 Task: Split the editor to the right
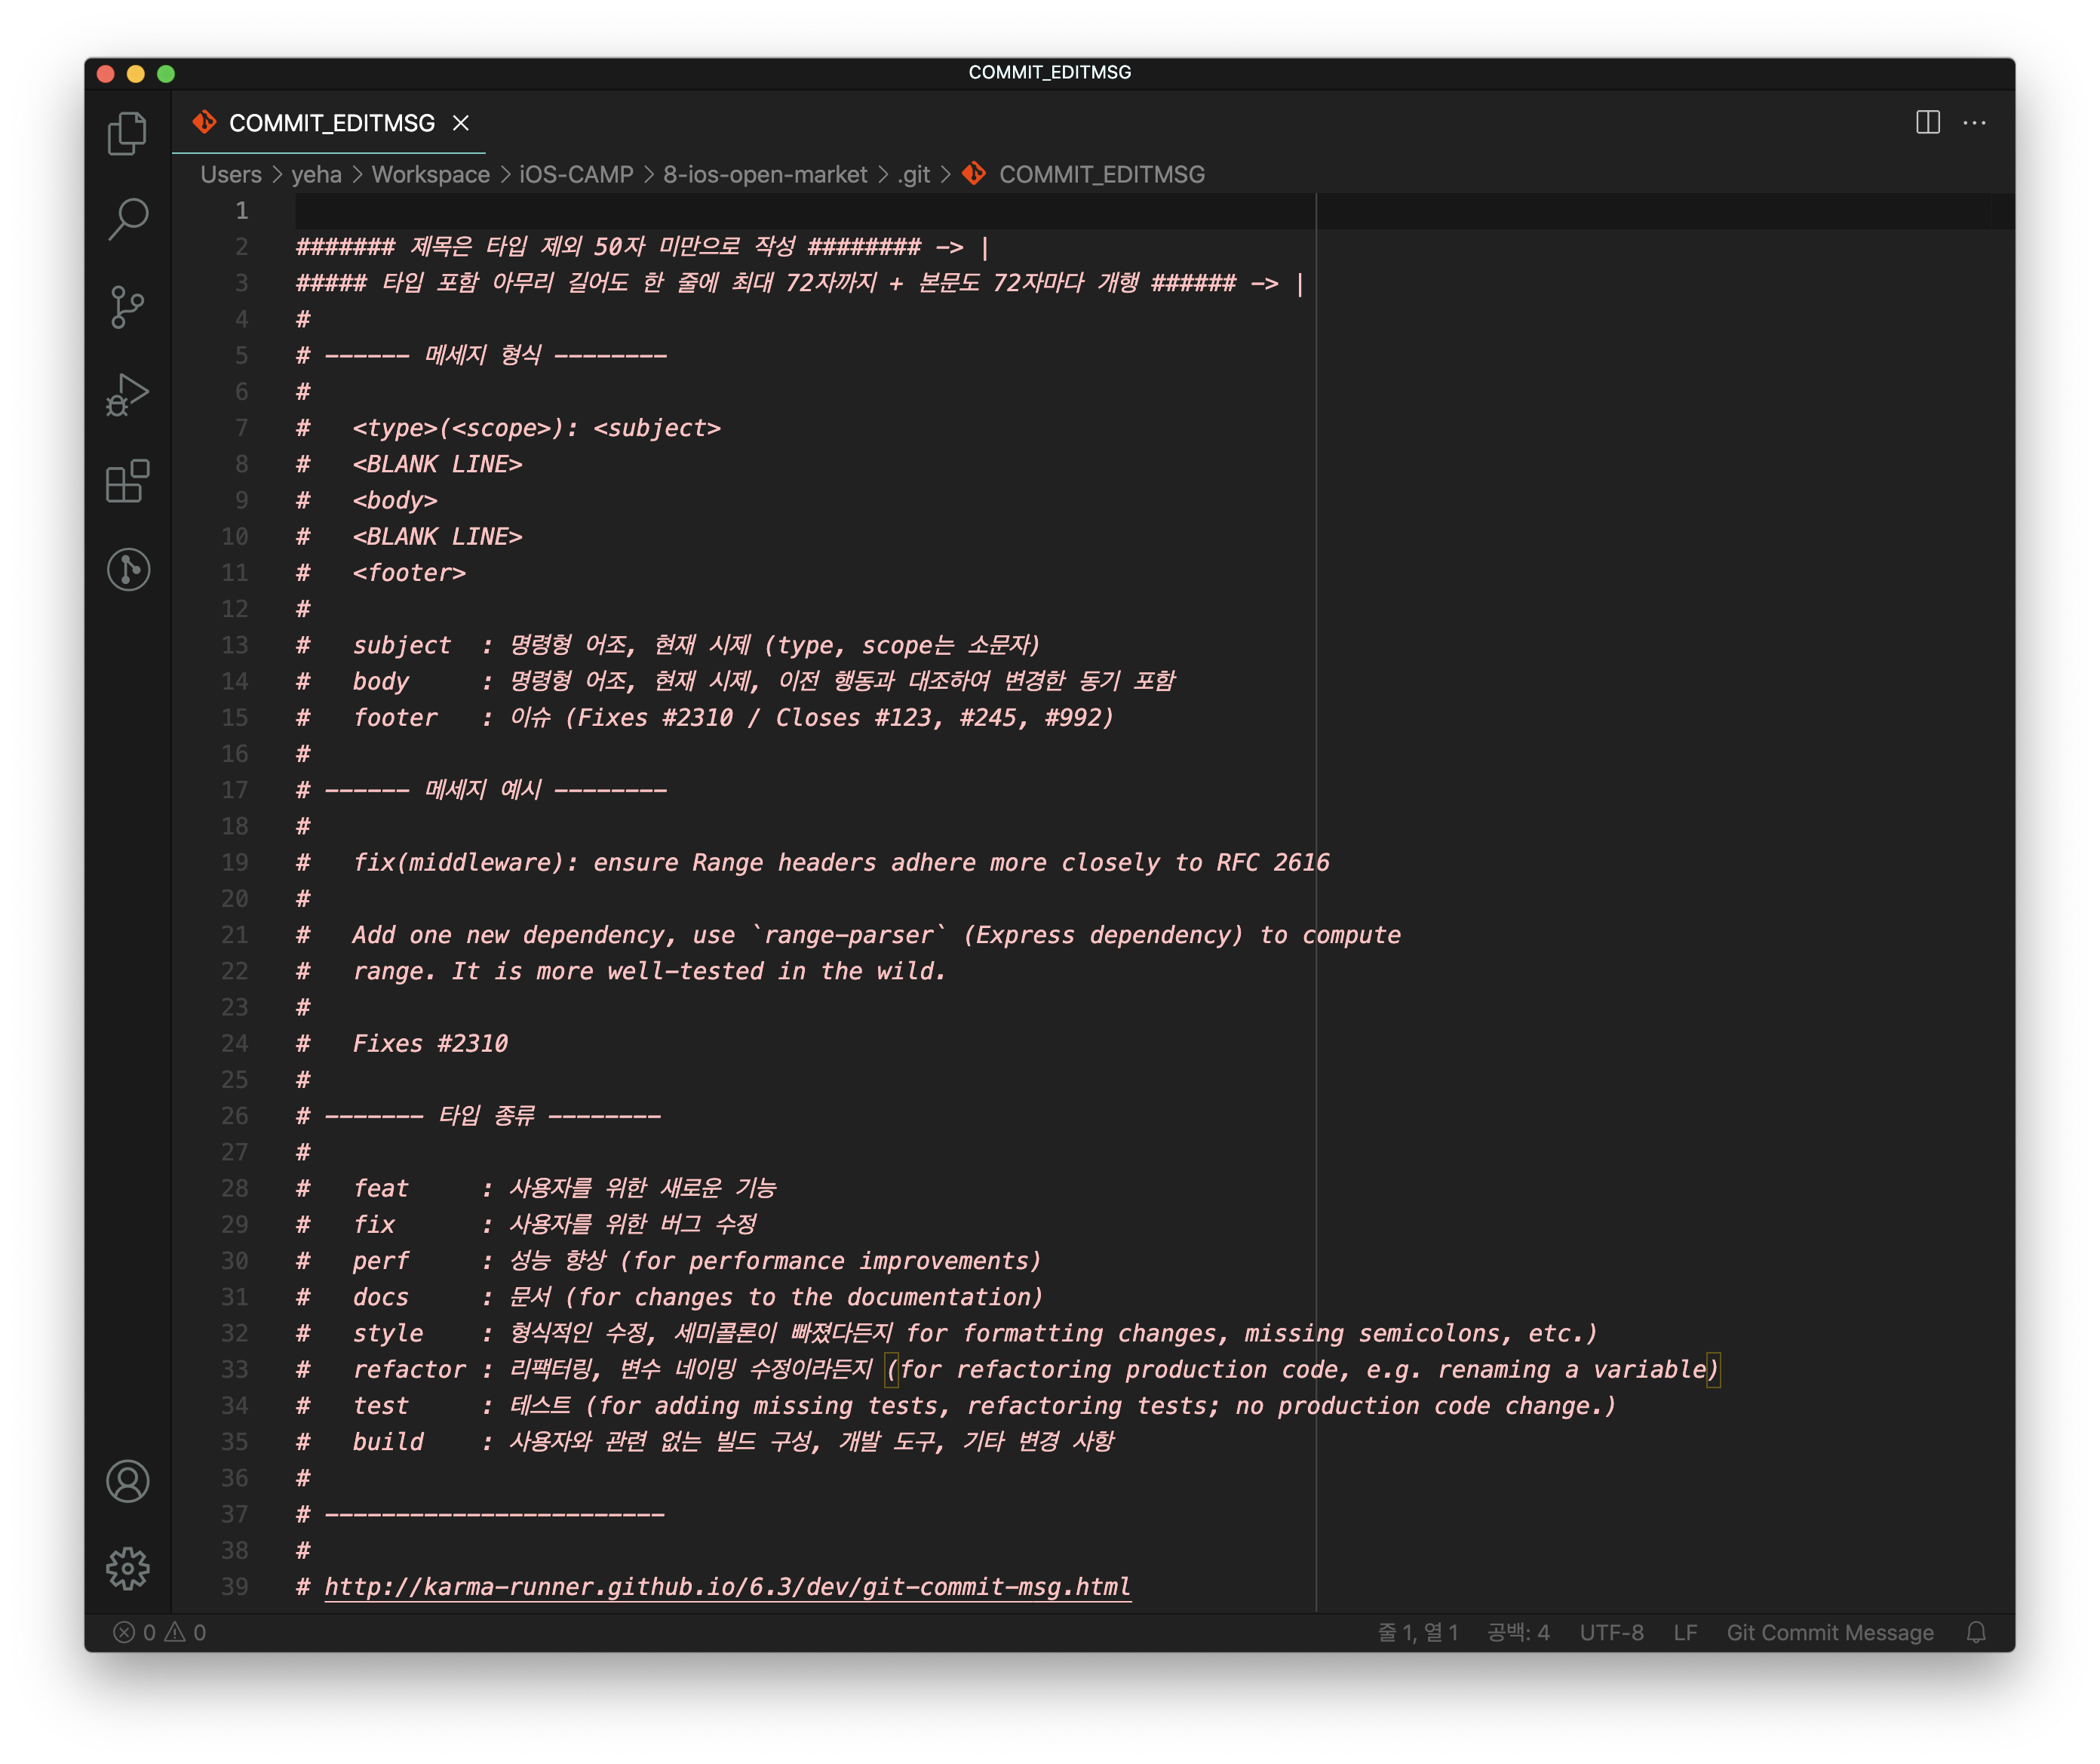[1927, 122]
